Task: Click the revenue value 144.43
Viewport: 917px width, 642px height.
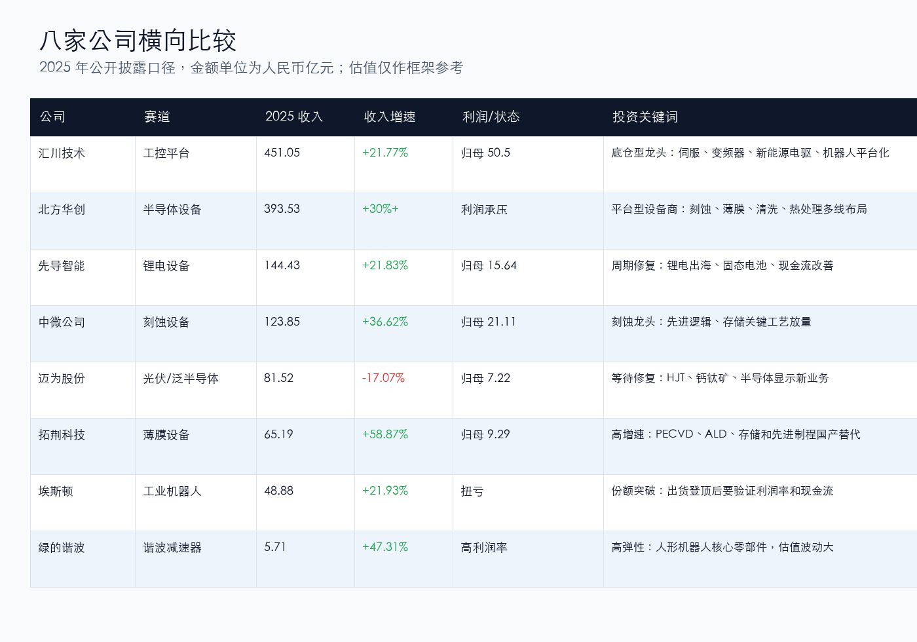Action: 282,265
